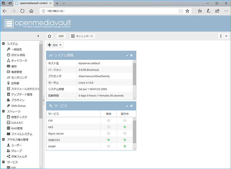Open 共有フォルダ share icon

[9, 156]
